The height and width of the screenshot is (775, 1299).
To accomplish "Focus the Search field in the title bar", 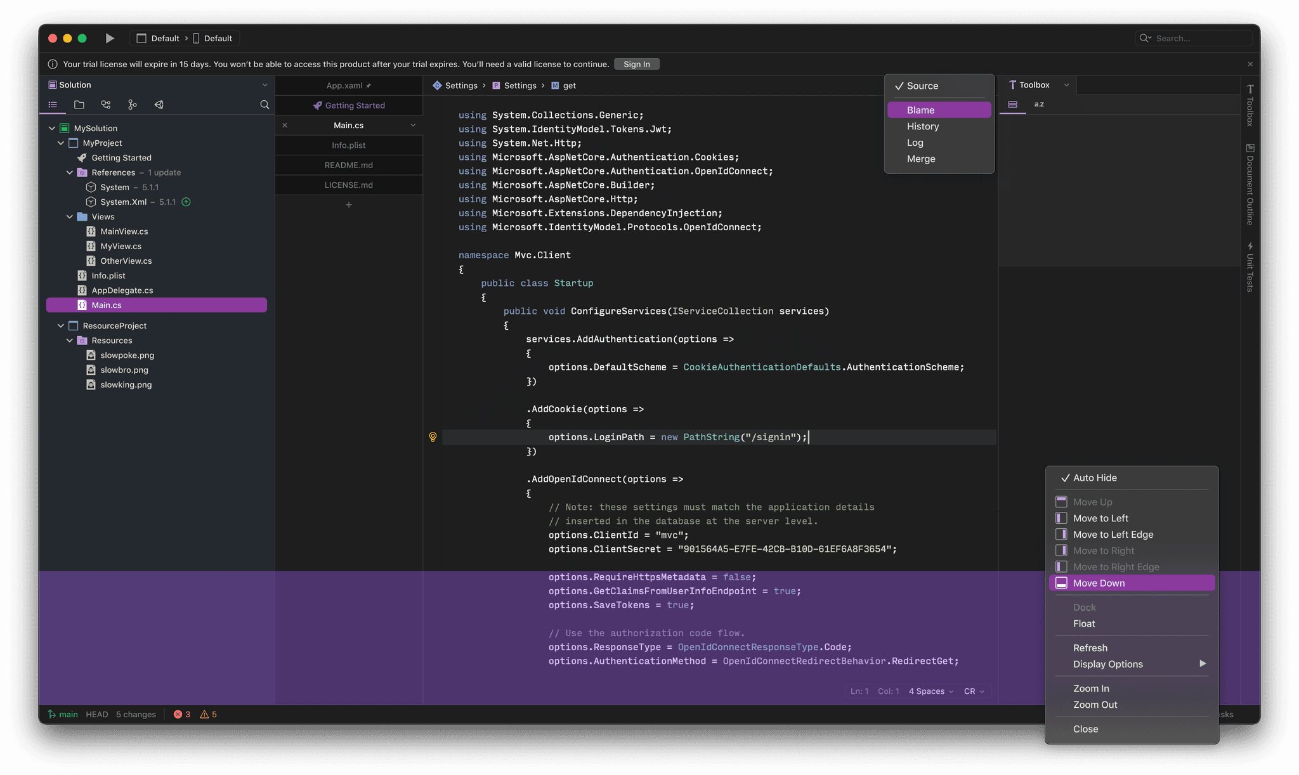I will tap(1194, 38).
